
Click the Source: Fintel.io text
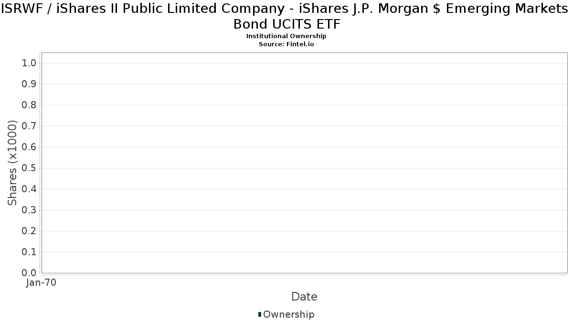(x=286, y=44)
